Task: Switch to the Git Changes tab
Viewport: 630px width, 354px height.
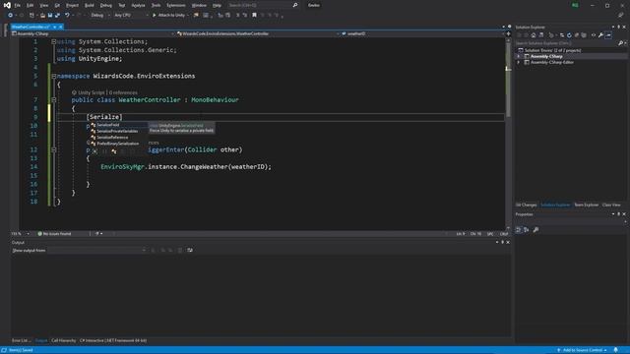Action: pyautogui.click(x=526, y=206)
